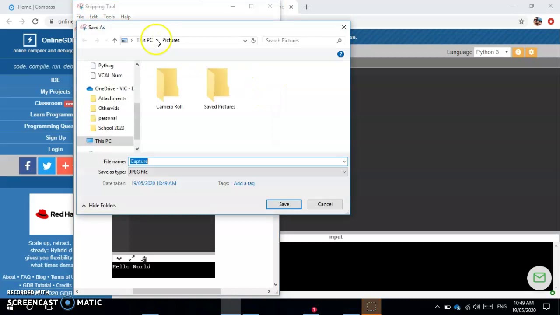Click the Up one level arrow in Save As
The width and height of the screenshot is (560, 315).
pyautogui.click(x=115, y=40)
